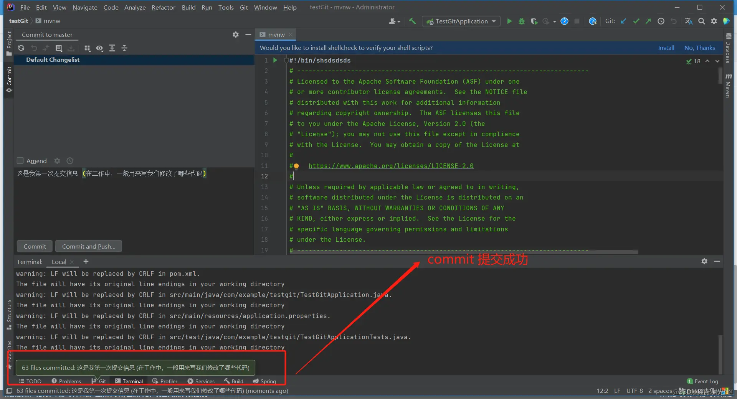This screenshot has width=737, height=399.
Task: Open the Project side panel
Action: [9, 43]
